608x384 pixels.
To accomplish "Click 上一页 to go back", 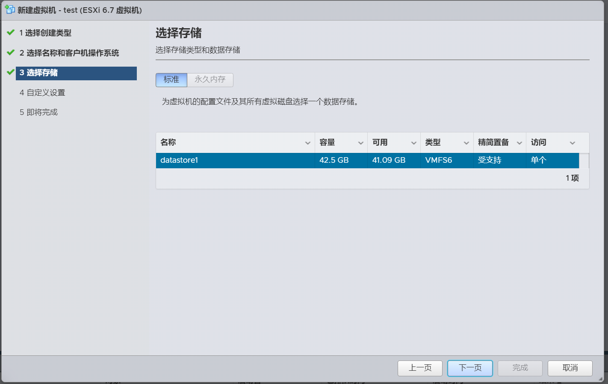I will [420, 368].
